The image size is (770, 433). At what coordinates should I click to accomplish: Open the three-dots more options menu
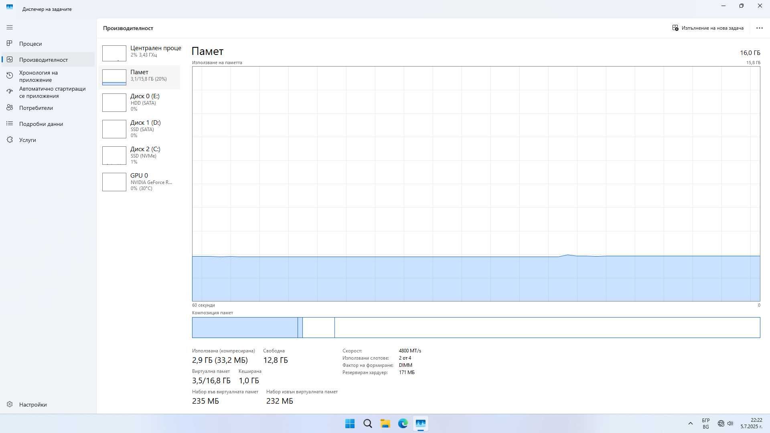(759, 28)
